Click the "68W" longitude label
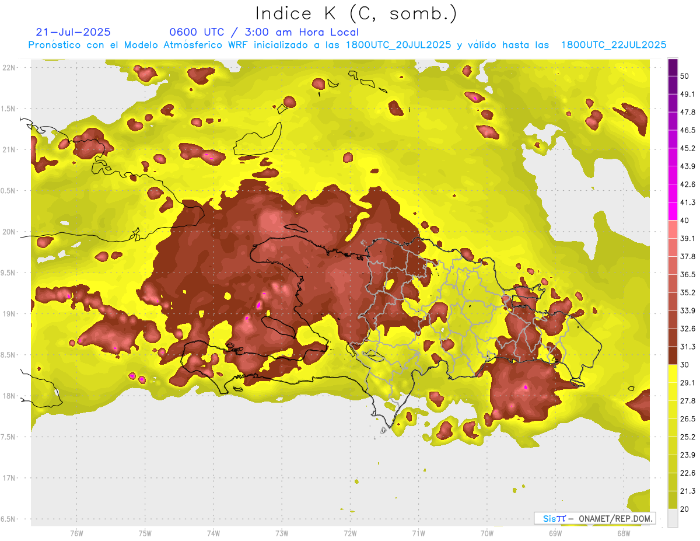Screen dimensions: 700x541 [x=624, y=533]
